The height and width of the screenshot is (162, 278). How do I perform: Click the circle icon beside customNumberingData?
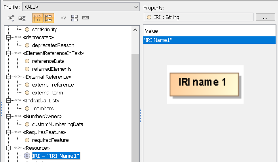pos(27,124)
